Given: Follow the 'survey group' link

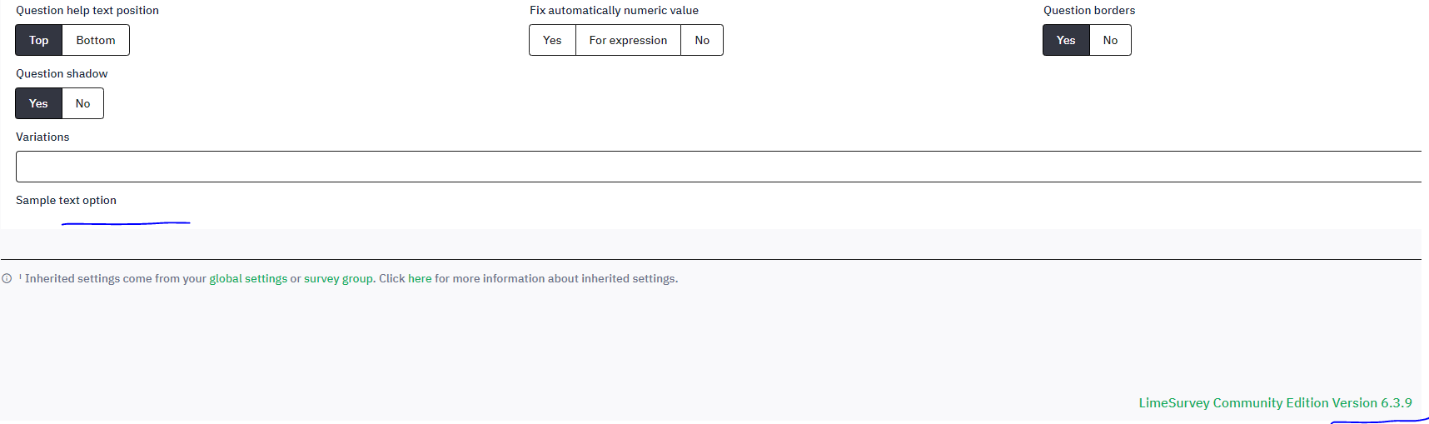Looking at the screenshot, I should point(338,279).
